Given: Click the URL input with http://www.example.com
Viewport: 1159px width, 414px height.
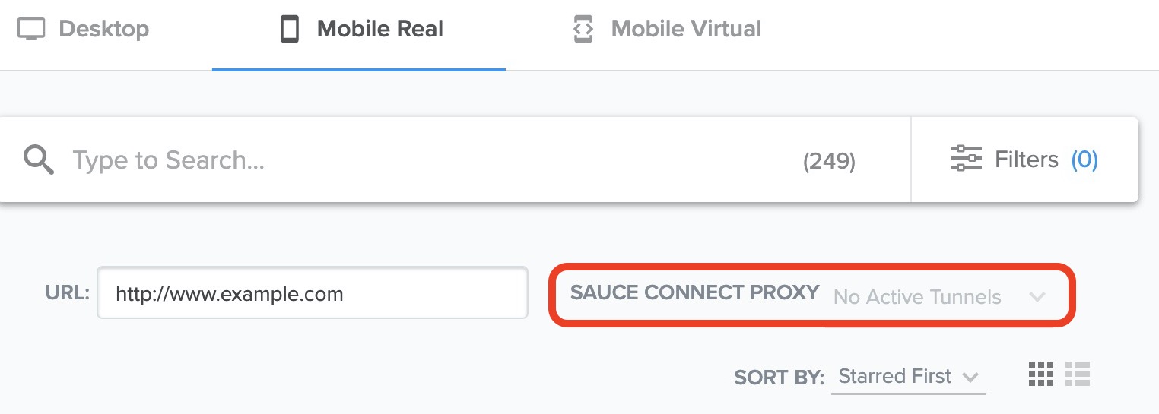Looking at the screenshot, I should point(312,293).
